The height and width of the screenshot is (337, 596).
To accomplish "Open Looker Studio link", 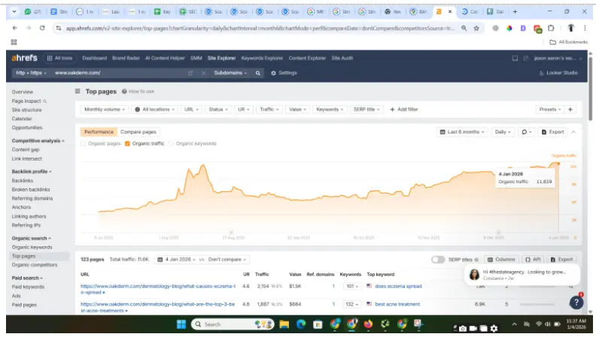I will click(x=558, y=73).
